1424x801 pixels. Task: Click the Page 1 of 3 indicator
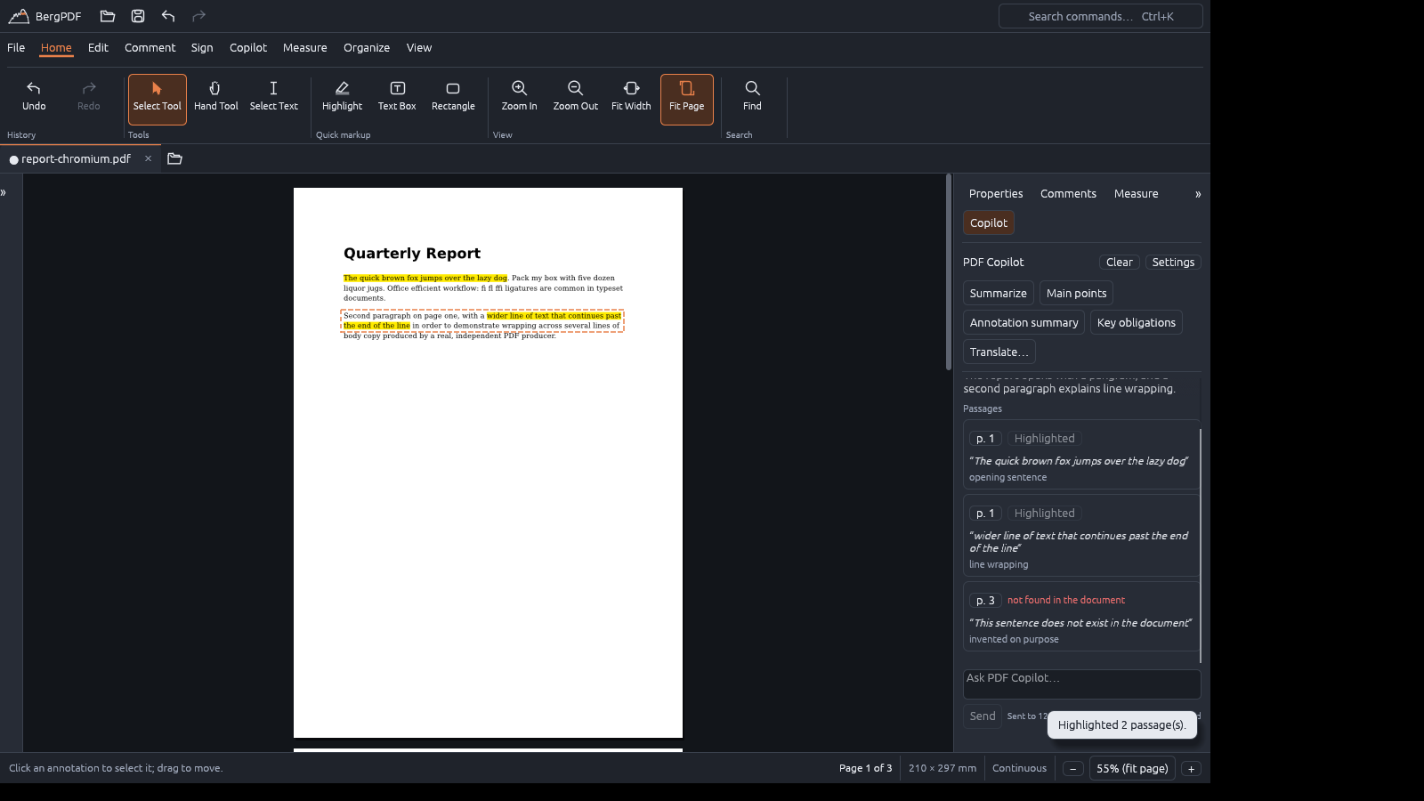865,769
